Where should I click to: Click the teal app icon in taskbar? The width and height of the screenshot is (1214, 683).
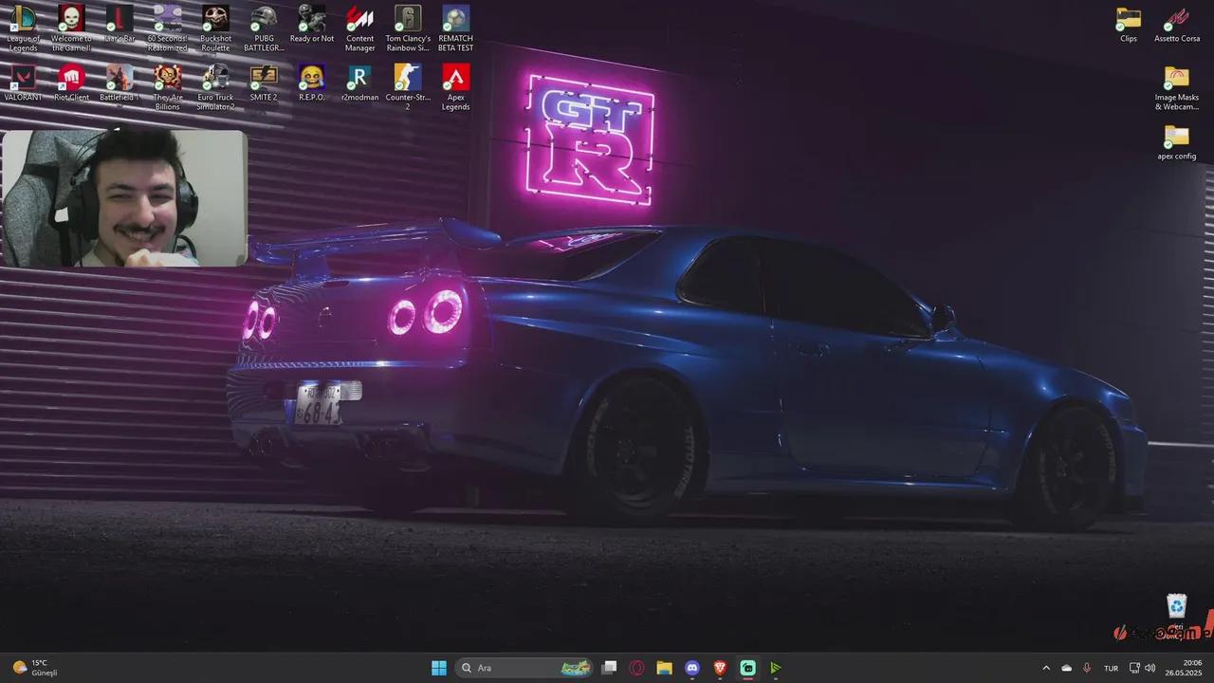tap(747, 668)
